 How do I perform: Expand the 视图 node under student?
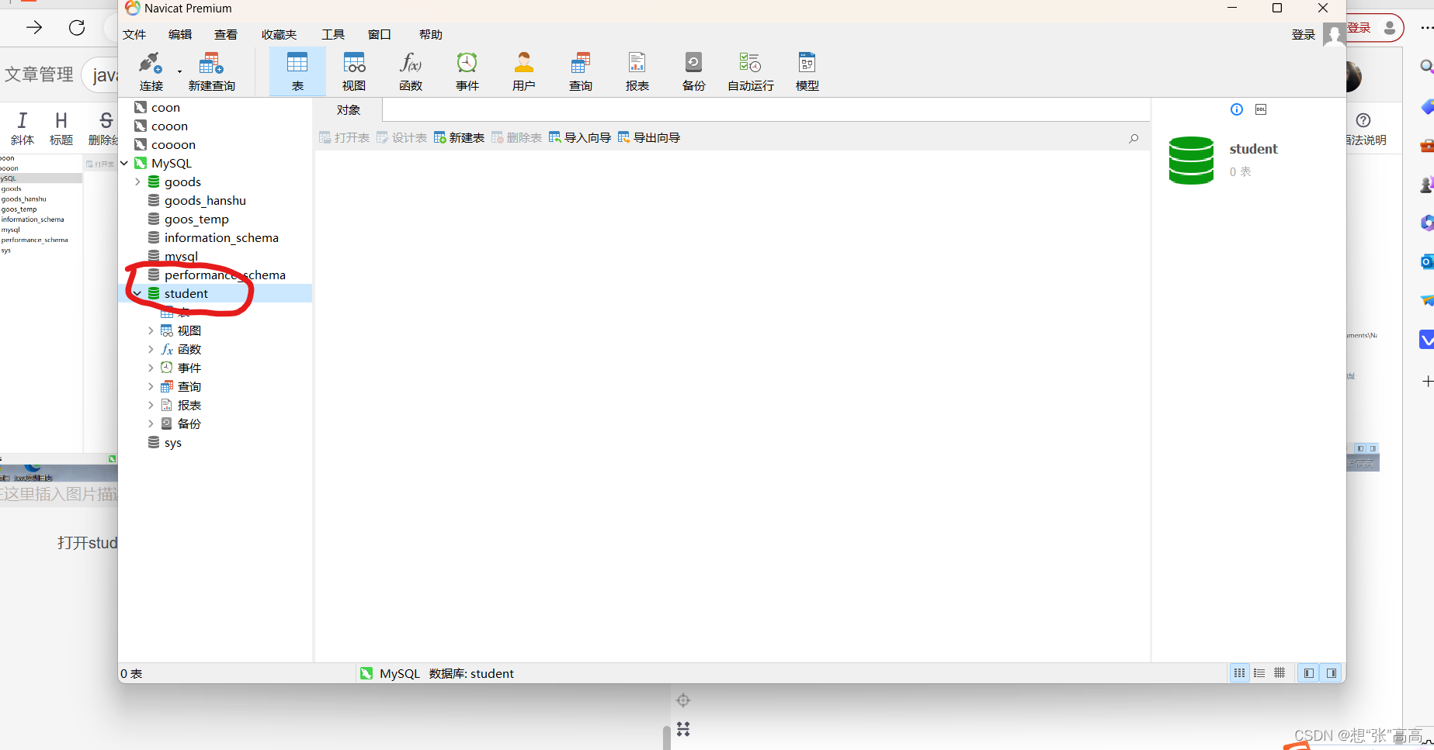pos(151,331)
